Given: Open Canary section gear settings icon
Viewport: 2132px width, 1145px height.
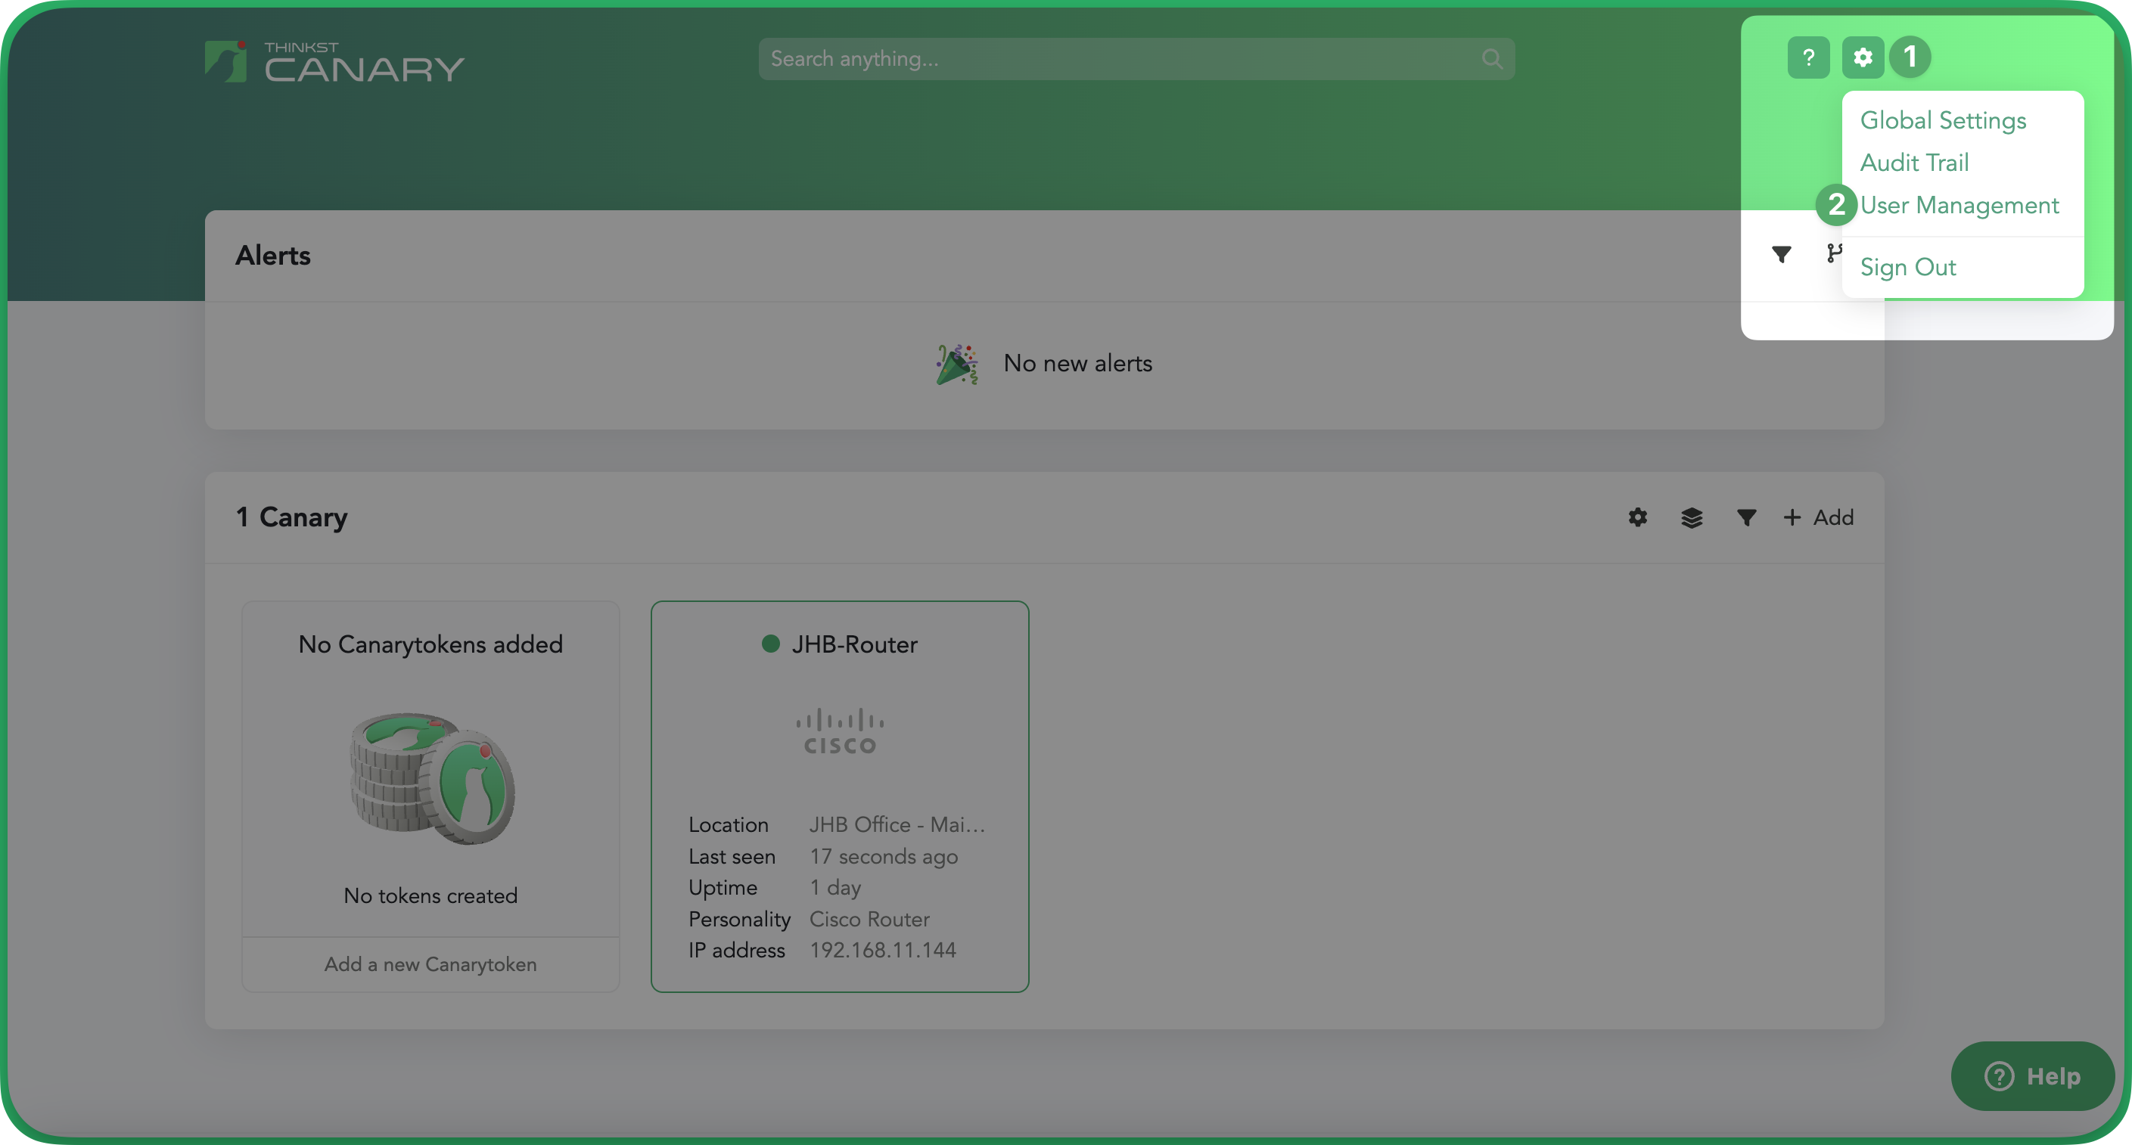Looking at the screenshot, I should click(1637, 518).
